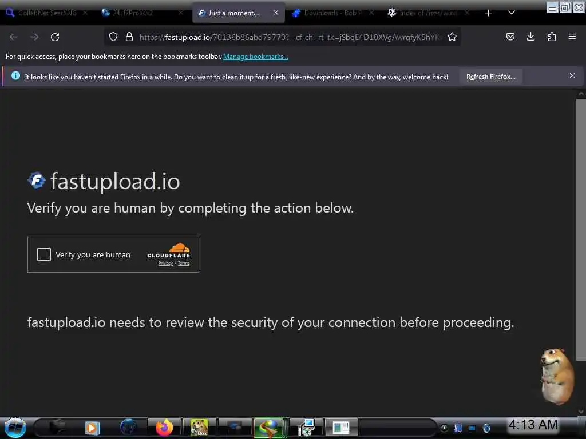
Task: Open Cloudflare Privacy link
Action: coord(165,263)
